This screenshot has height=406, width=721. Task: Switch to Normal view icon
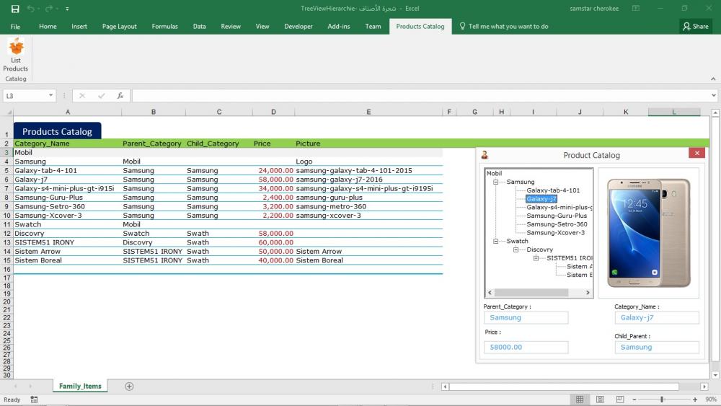point(580,400)
